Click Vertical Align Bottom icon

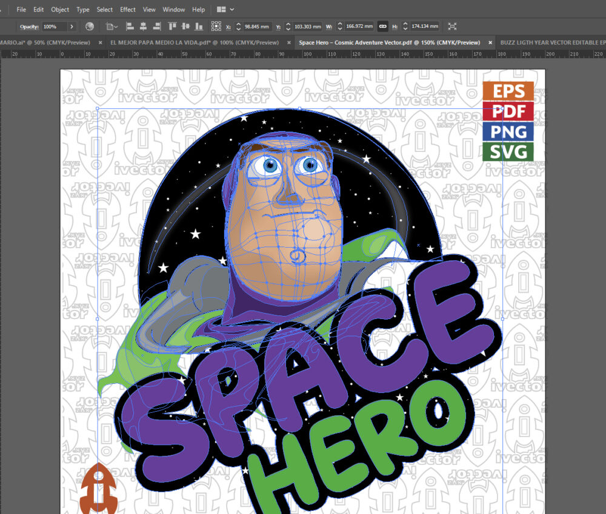(199, 26)
